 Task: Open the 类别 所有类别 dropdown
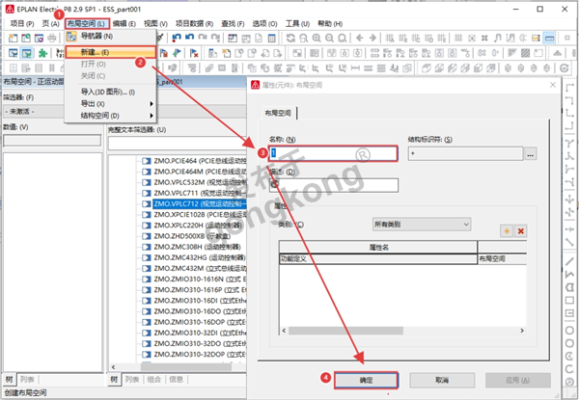click(422, 225)
